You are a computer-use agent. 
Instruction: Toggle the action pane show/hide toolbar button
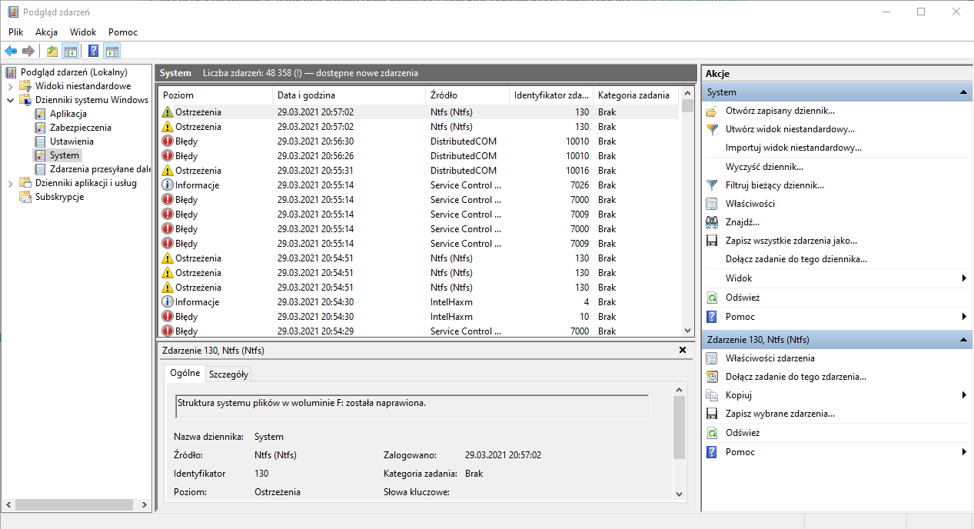coord(112,52)
